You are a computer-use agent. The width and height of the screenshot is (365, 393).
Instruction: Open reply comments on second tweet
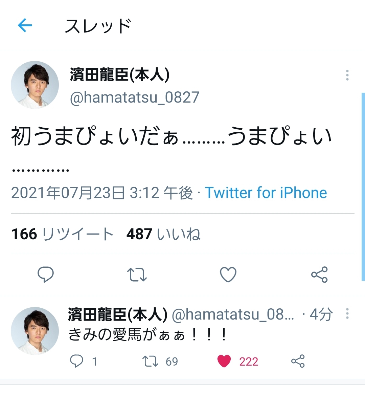coord(77,361)
